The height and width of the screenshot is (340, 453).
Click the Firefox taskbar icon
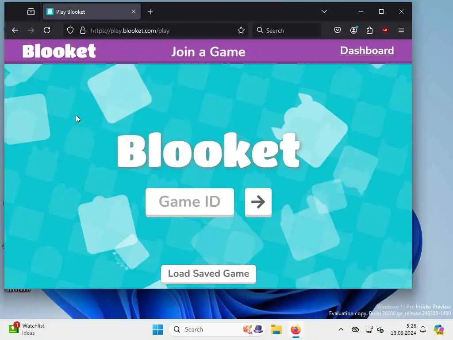[x=296, y=329]
